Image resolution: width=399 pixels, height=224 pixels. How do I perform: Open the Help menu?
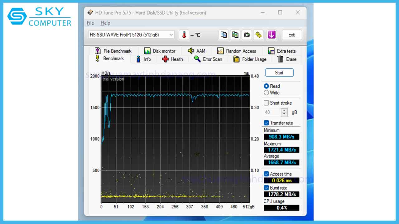(105, 23)
